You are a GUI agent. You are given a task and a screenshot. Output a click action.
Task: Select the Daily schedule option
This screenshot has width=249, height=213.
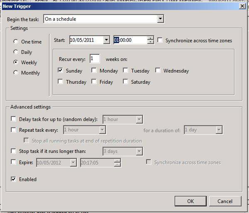pyautogui.click(x=16, y=52)
